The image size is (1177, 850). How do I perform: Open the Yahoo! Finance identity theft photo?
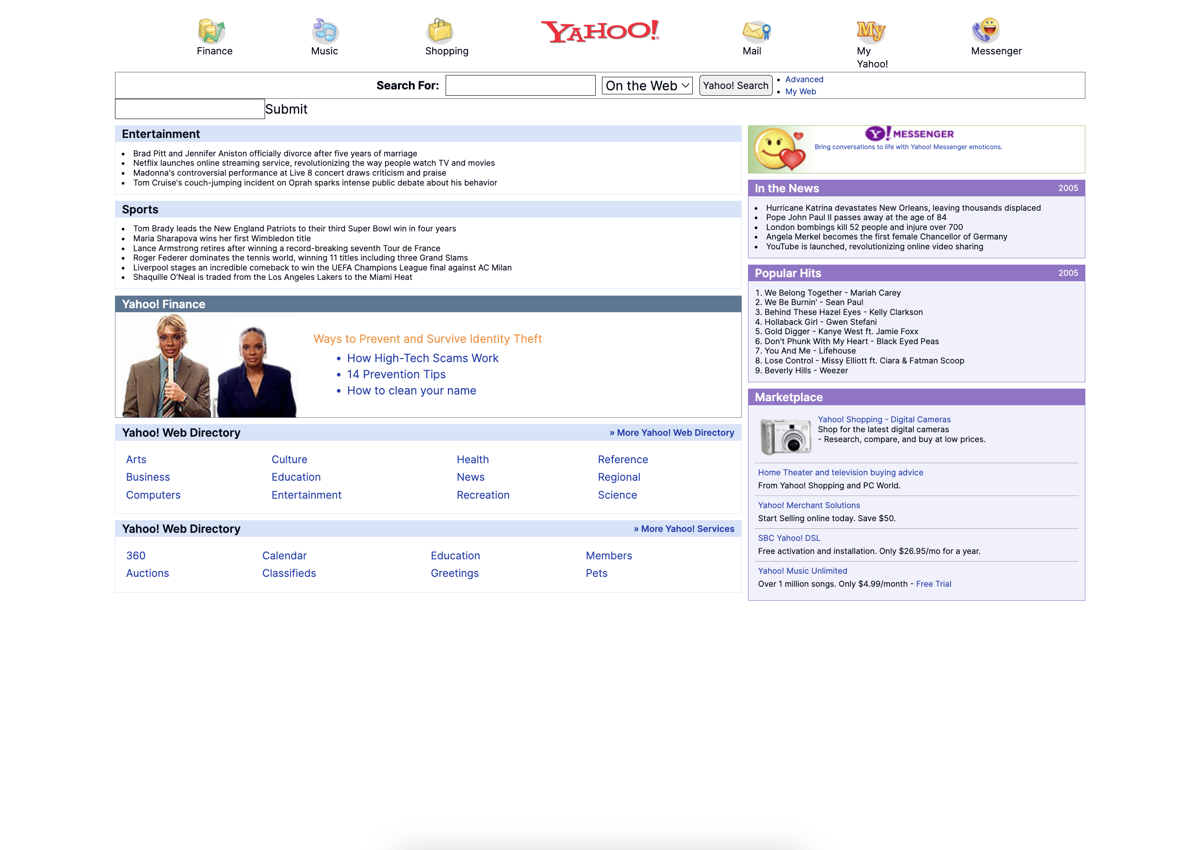(x=209, y=365)
